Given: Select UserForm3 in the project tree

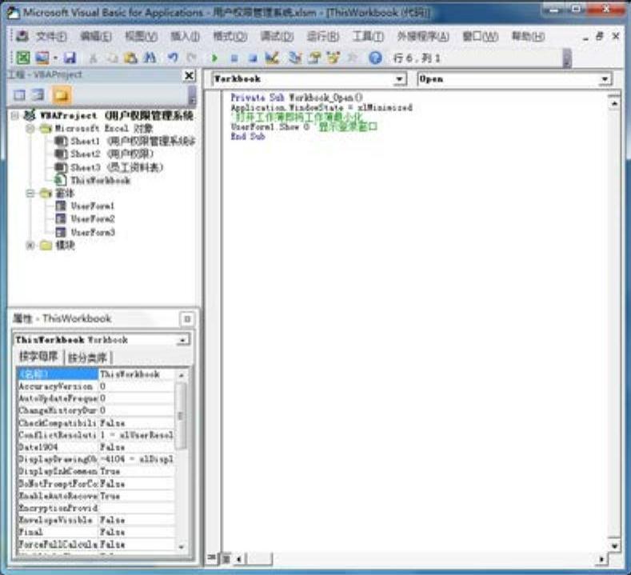Looking at the screenshot, I should point(85,232).
